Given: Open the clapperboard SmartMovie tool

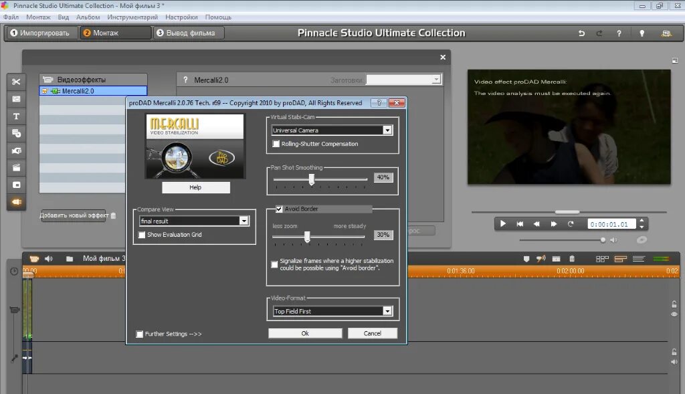Looking at the screenshot, I should (x=16, y=168).
